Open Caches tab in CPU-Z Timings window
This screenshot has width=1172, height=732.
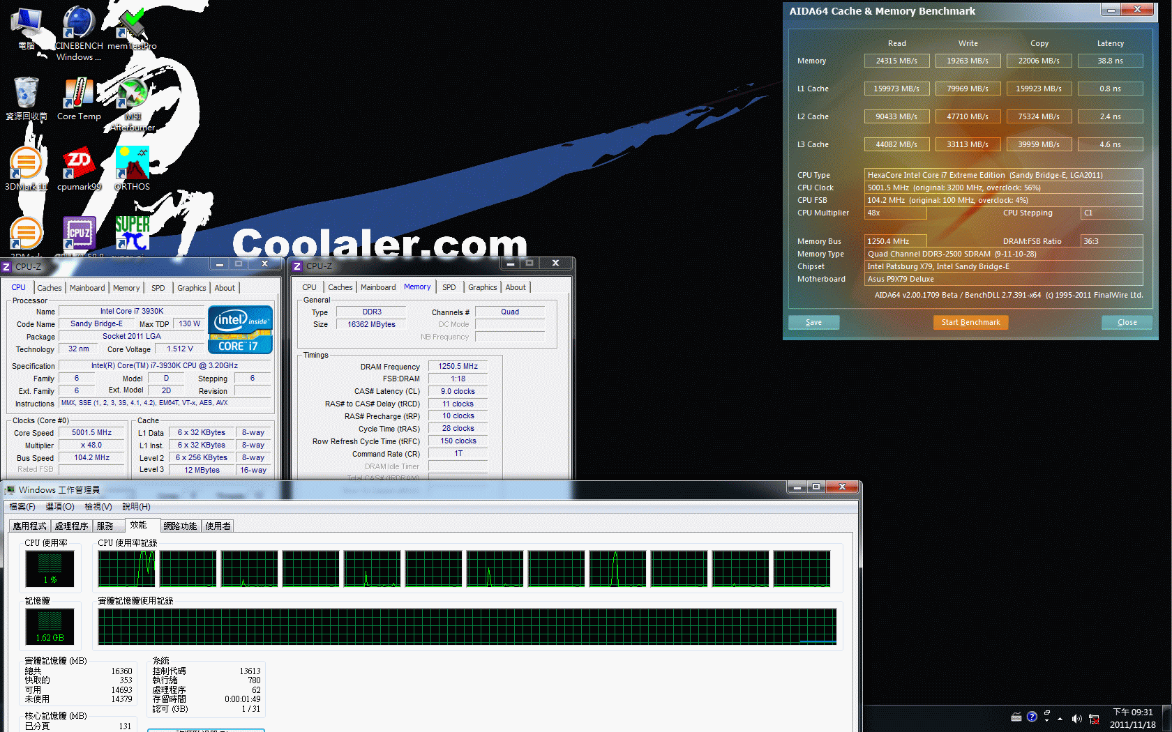pos(340,287)
